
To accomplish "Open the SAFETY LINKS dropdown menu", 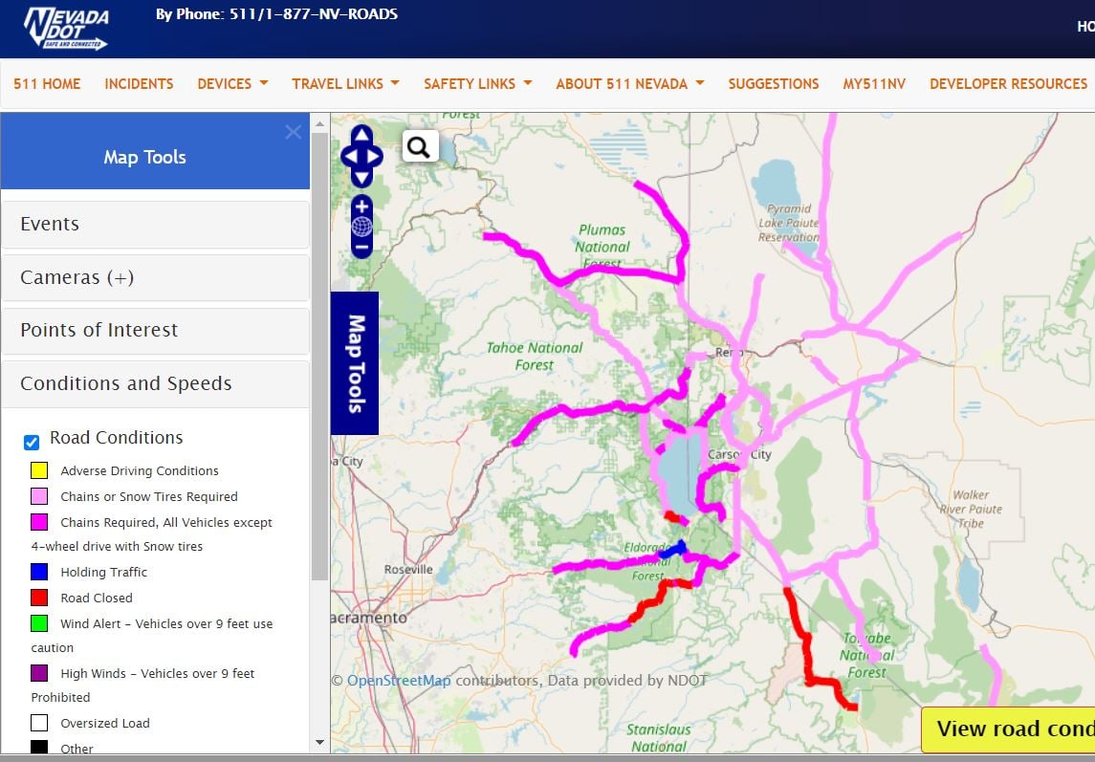I will [x=477, y=84].
